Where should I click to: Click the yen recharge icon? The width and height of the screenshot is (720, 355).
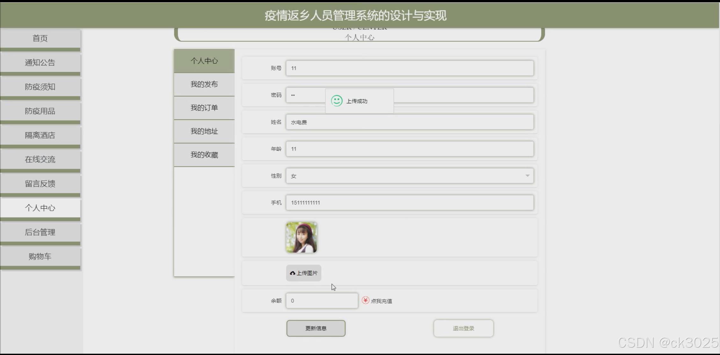[x=365, y=300]
